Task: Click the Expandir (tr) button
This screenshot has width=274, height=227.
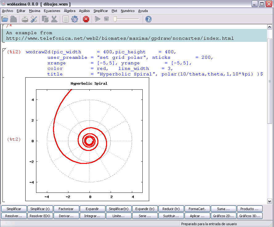Action: (145, 209)
